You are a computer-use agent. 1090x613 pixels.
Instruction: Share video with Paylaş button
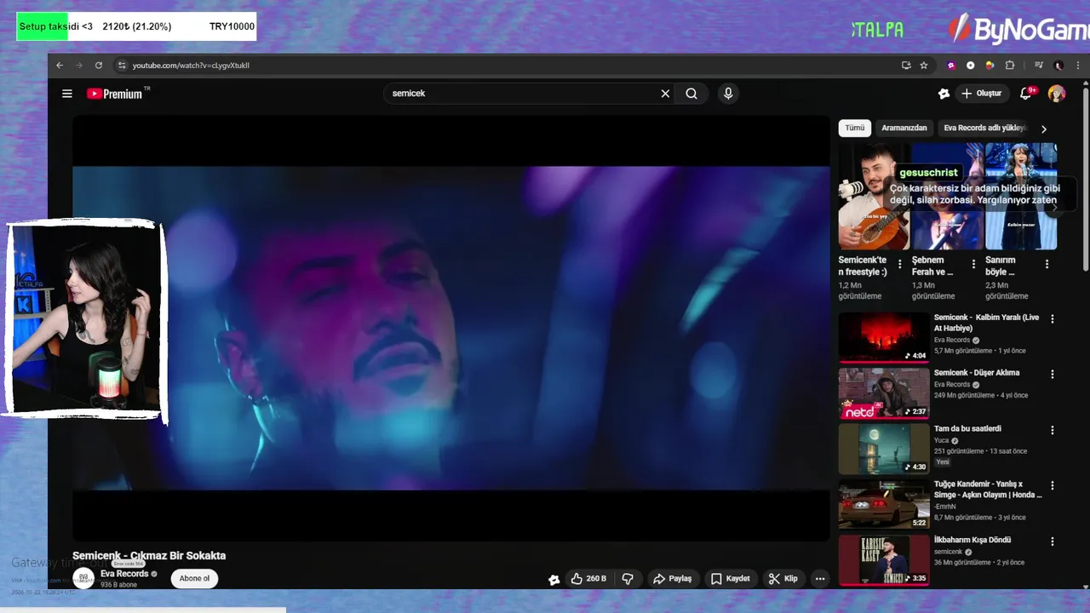(x=672, y=579)
